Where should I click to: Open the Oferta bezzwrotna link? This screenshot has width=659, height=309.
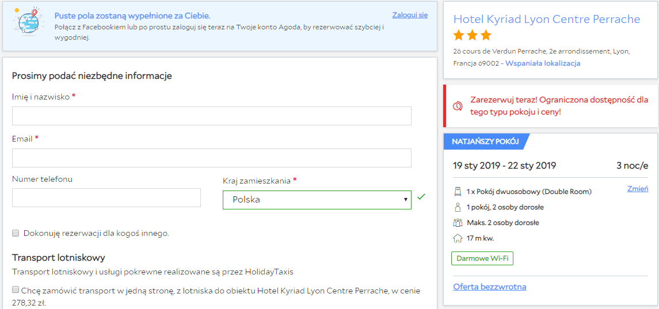[490, 287]
